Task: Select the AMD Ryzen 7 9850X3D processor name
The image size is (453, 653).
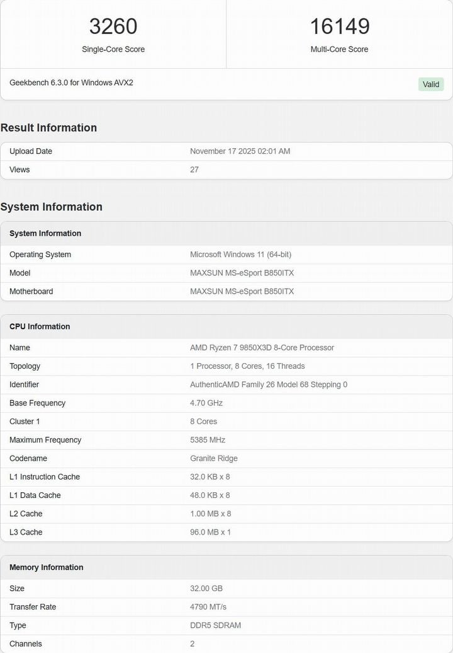Action: tap(262, 348)
